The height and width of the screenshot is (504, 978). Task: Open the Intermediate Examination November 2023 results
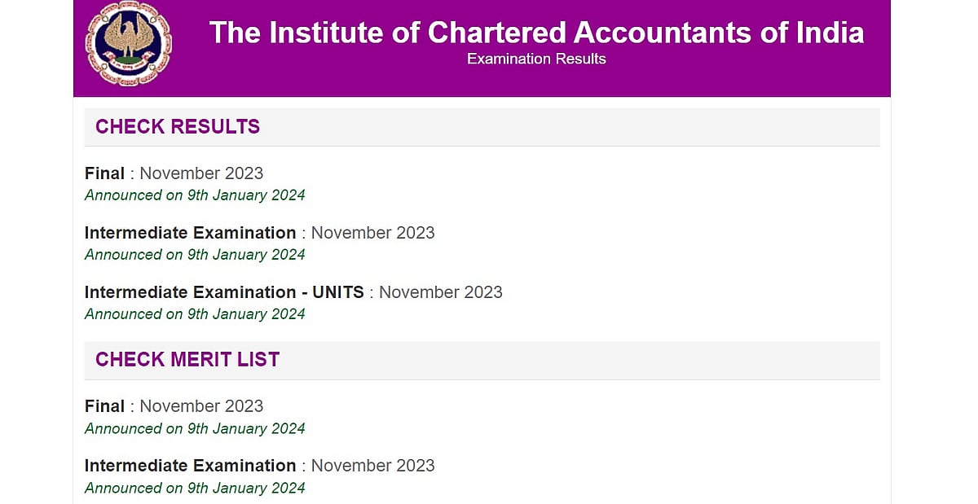point(259,233)
